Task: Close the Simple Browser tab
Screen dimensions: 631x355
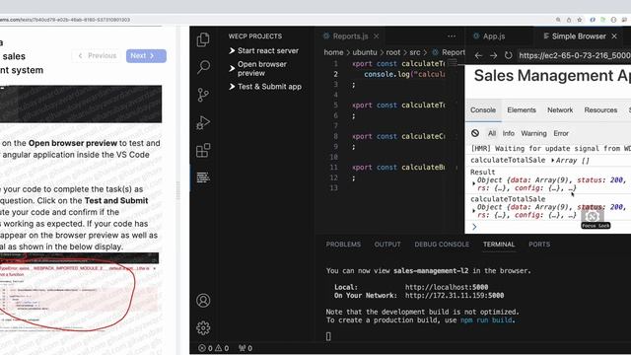Action: 614,36
